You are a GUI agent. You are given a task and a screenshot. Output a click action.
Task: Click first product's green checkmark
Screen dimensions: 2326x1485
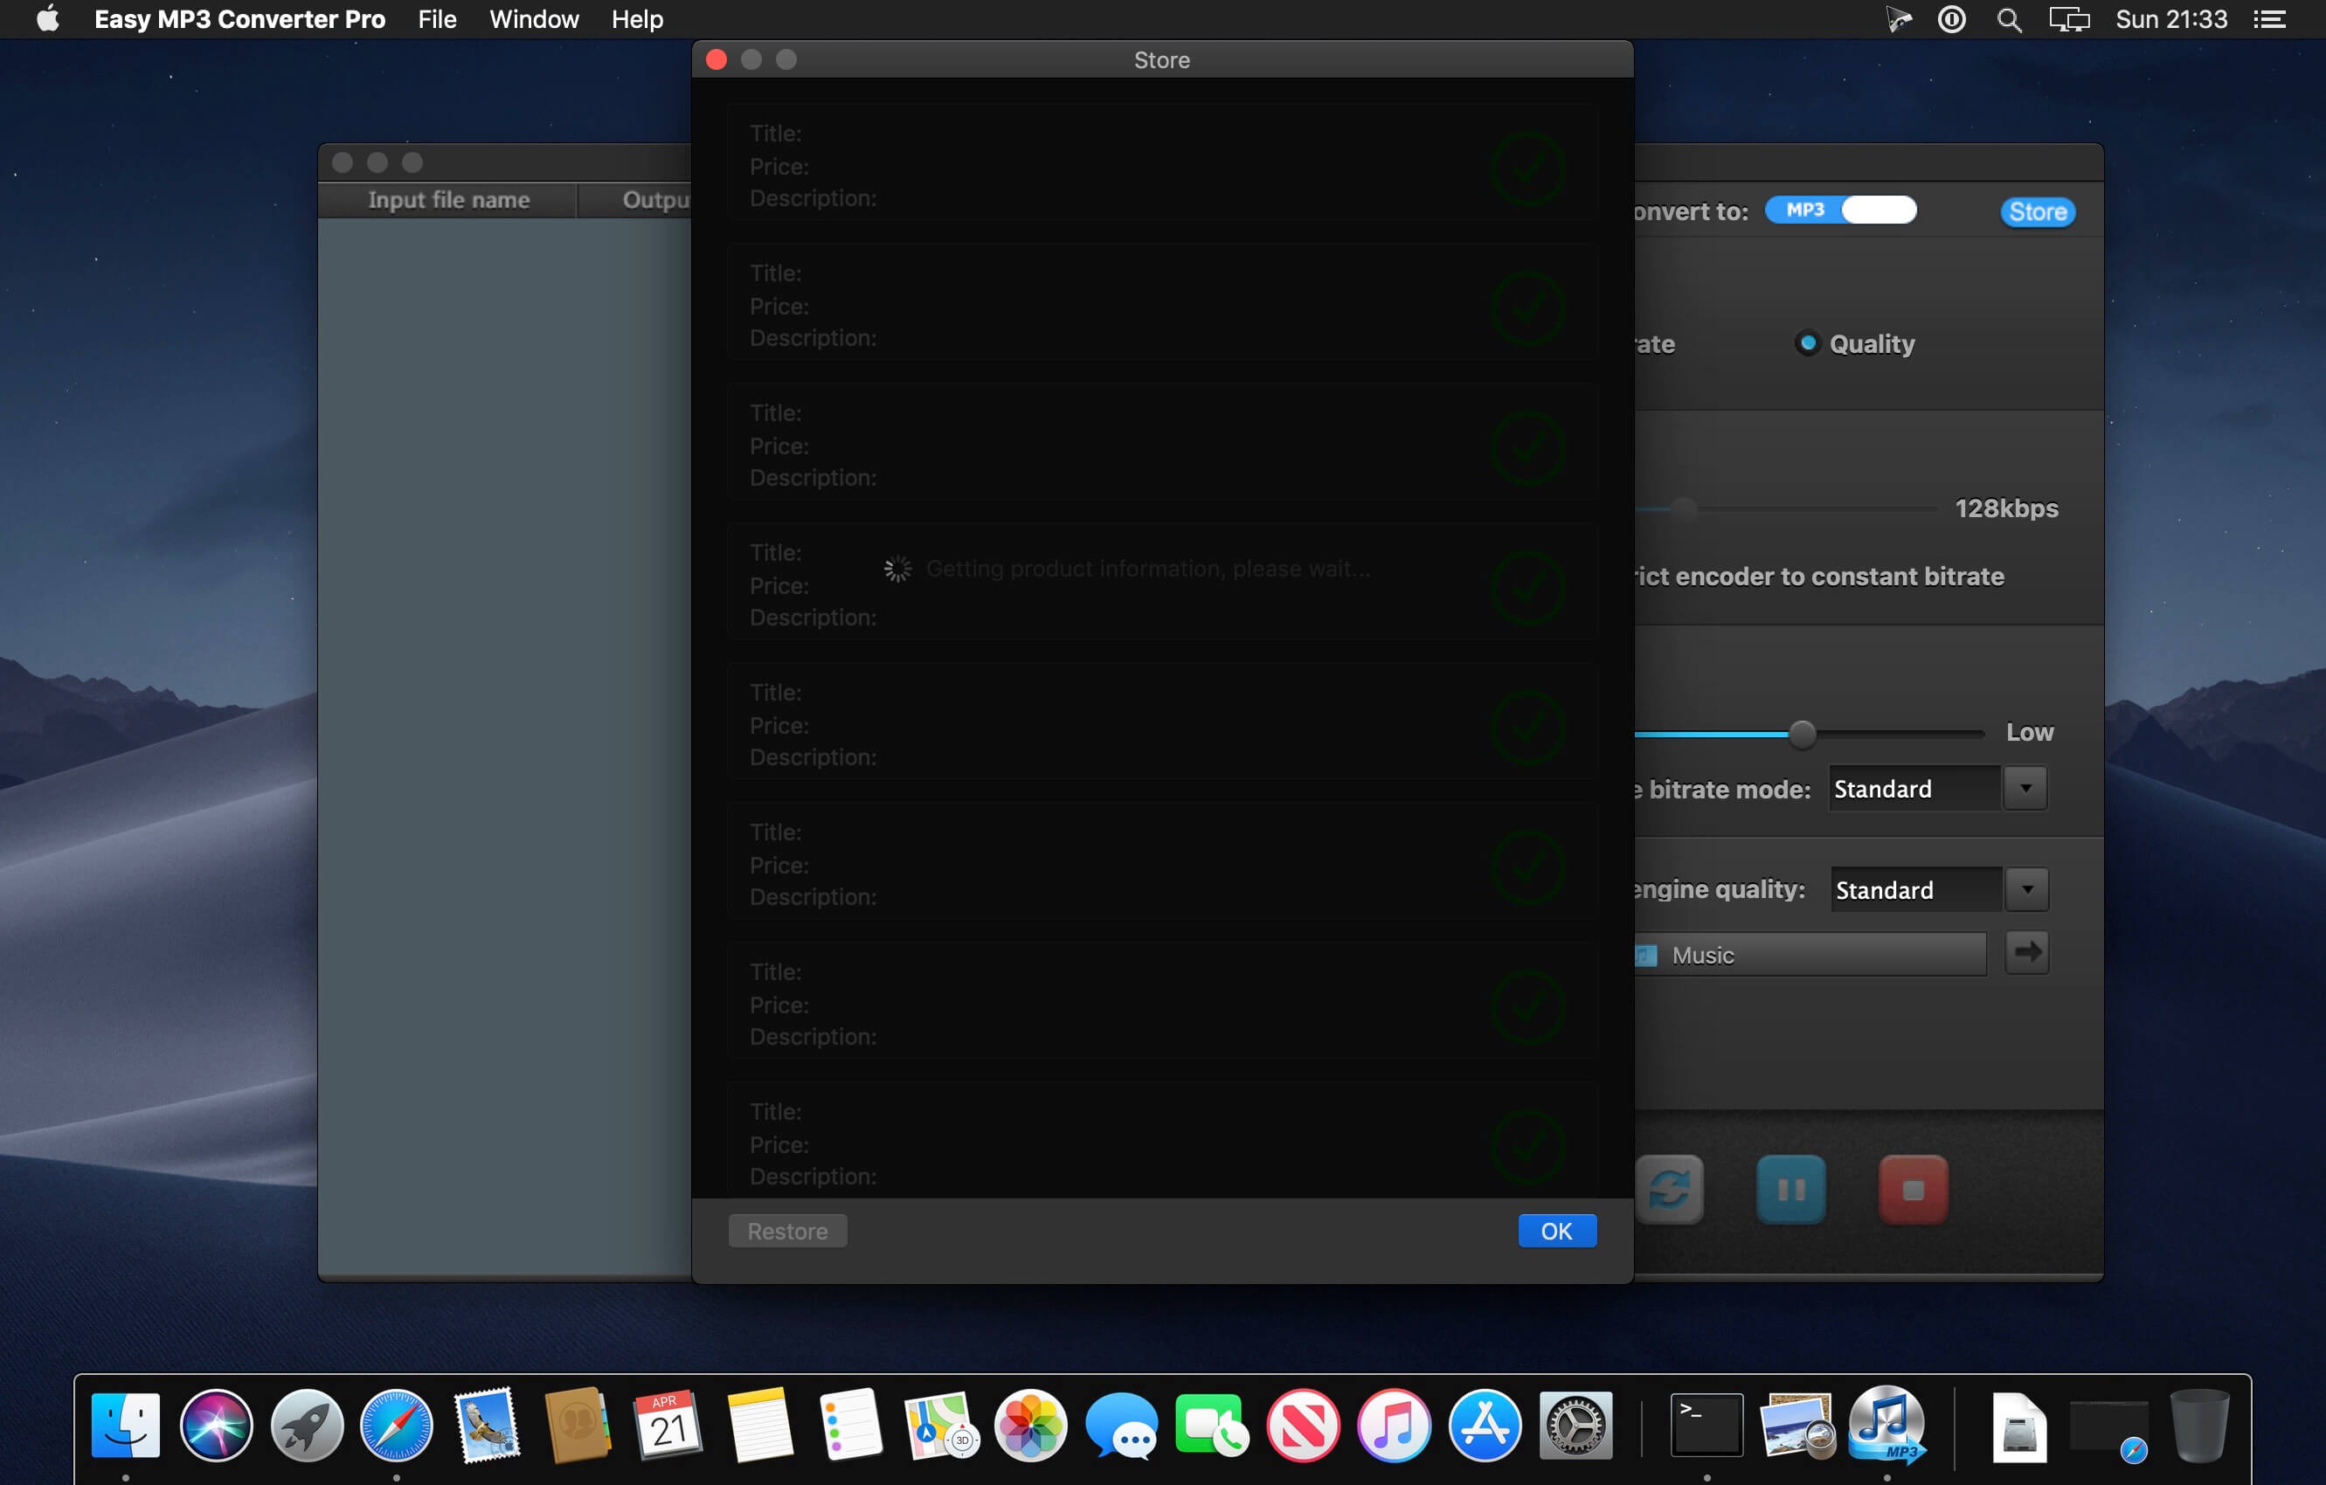point(1527,168)
